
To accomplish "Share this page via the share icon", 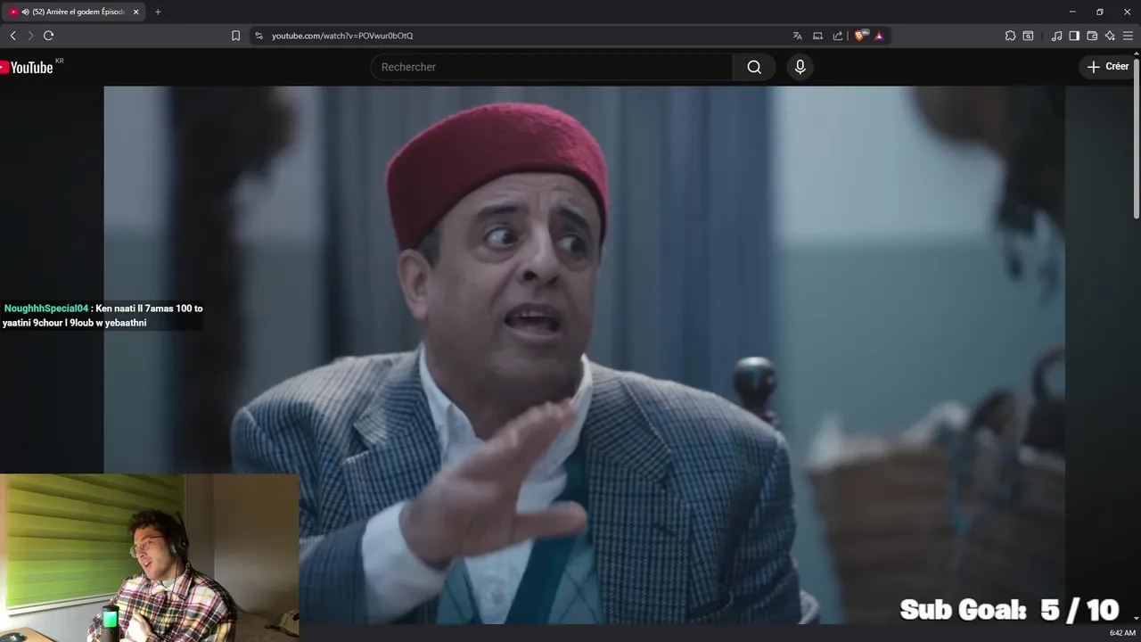I will click(838, 36).
